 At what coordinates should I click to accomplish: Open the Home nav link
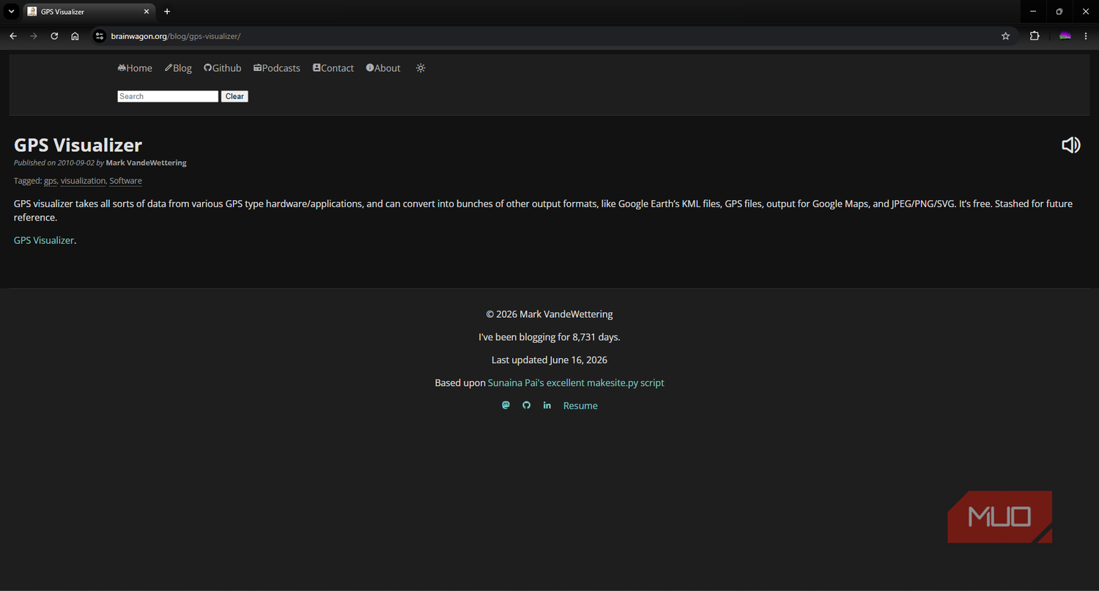click(135, 68)
